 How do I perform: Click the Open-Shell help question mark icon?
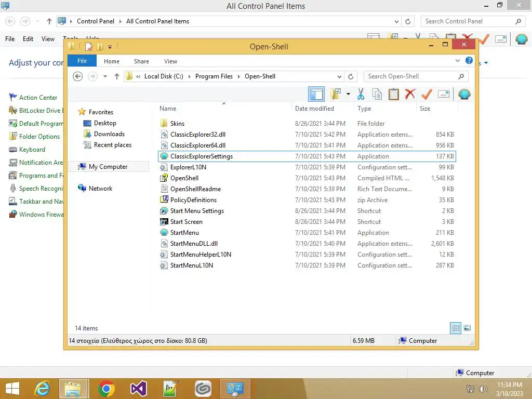[469, 60]
